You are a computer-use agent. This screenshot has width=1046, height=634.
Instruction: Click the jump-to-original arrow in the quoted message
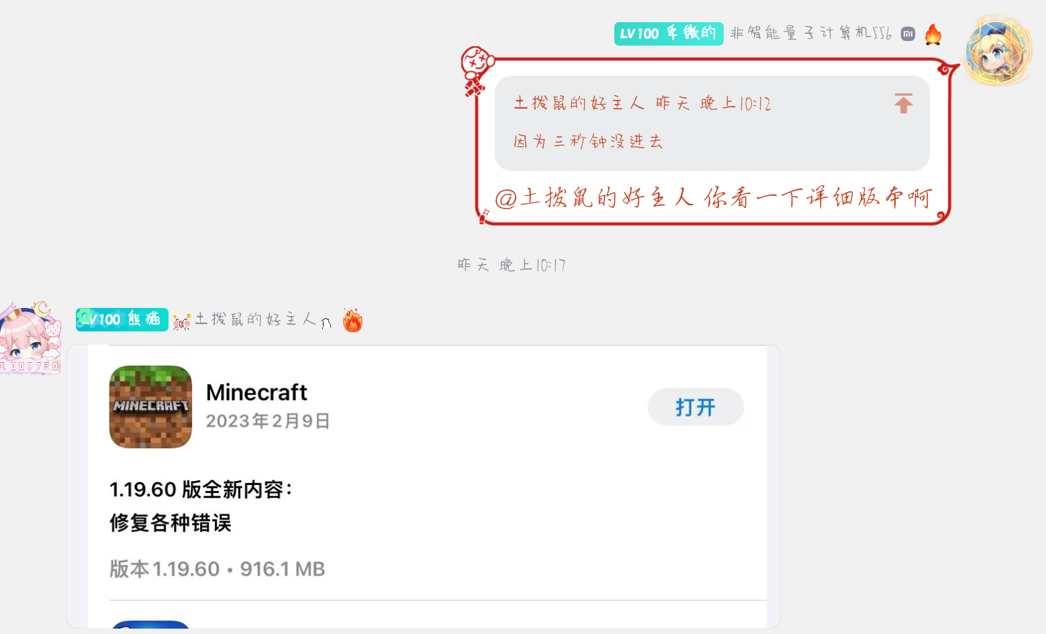[x=904, y=103]
